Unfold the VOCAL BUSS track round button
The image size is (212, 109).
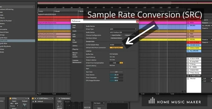pos(188,48)
